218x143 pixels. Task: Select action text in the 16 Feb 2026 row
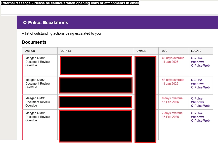click(x=37, y=117)
